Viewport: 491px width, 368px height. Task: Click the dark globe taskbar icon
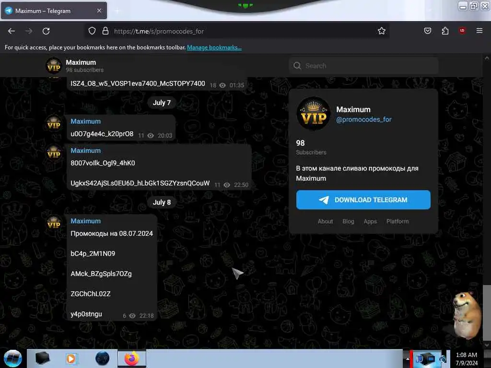tap(102, 358)
